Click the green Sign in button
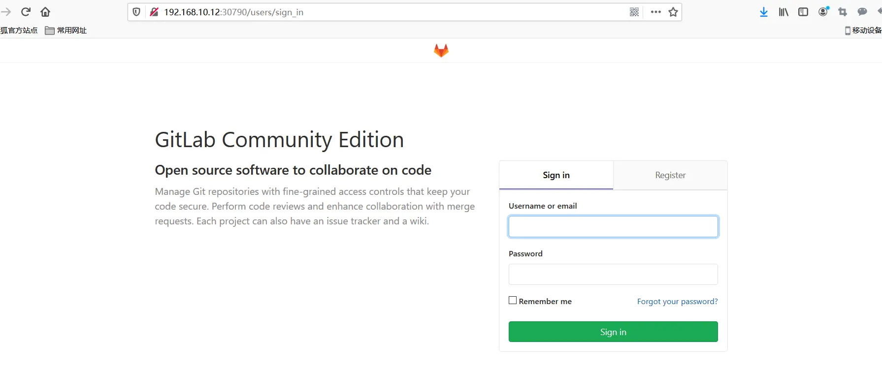Image resolution: width=882 pixels, height=372 pixels. click(613, 332)
